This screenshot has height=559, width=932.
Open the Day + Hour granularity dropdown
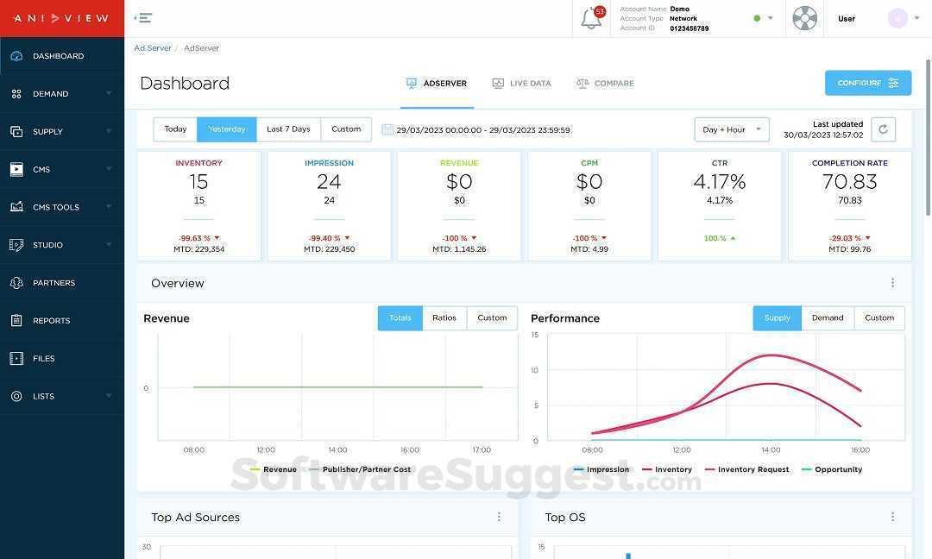coord(731,129)
